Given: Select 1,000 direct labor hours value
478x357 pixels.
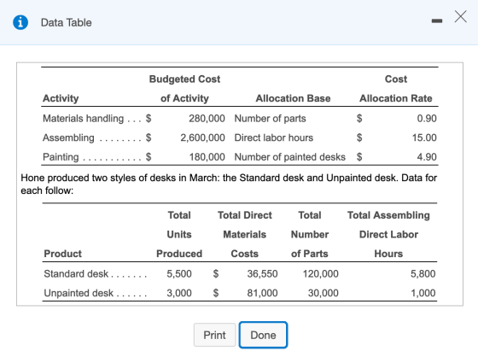Looking at the screenshot, I should [x=423, y=293].
